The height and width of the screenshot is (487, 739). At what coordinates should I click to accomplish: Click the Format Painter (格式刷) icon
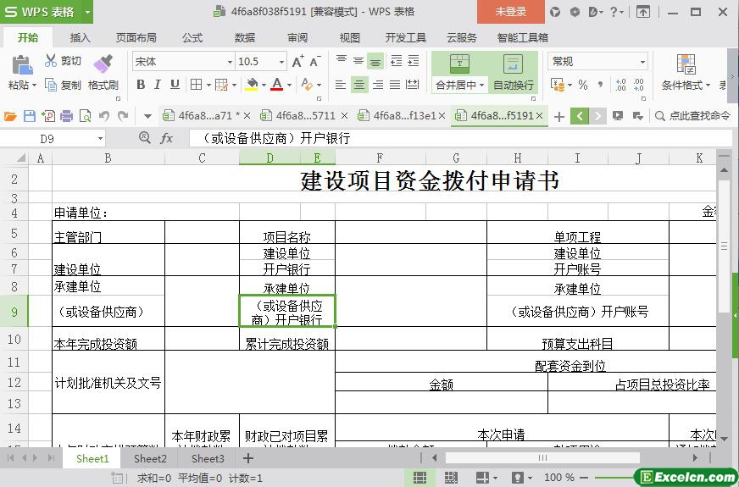(x=103, y=65)
